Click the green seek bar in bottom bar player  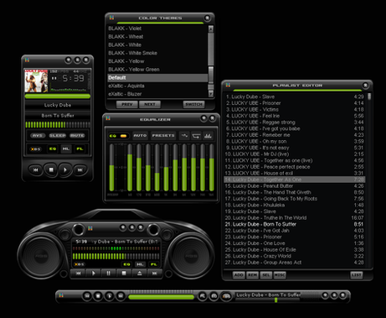click(161, 297)
